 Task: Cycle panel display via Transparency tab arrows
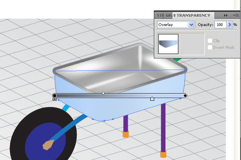click(174, 16)
